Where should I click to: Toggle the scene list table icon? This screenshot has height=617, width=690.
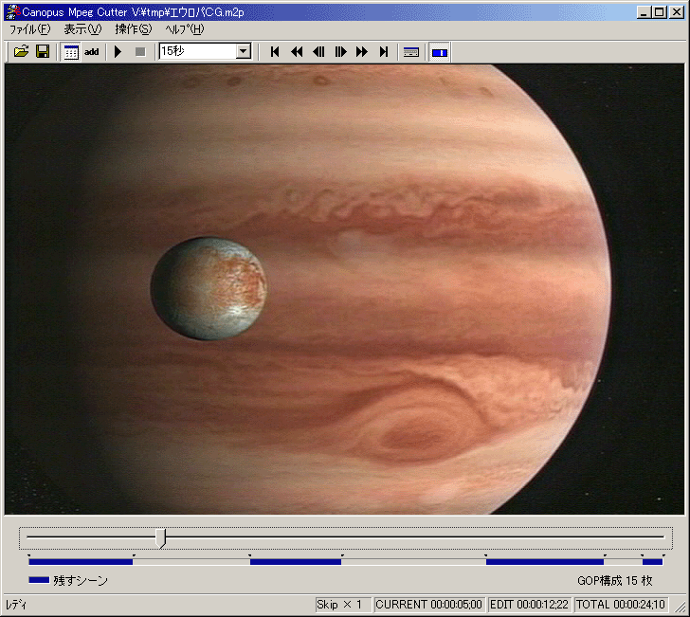(x=70, y=52)
